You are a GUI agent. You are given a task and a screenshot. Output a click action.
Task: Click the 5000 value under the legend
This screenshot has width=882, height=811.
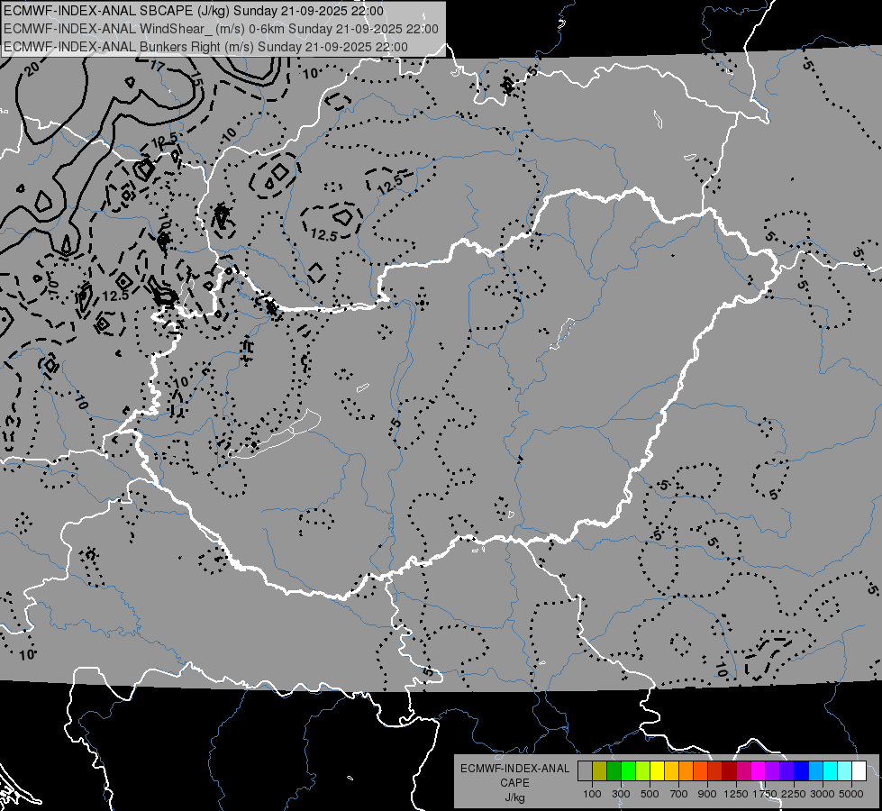pos(851,794)
